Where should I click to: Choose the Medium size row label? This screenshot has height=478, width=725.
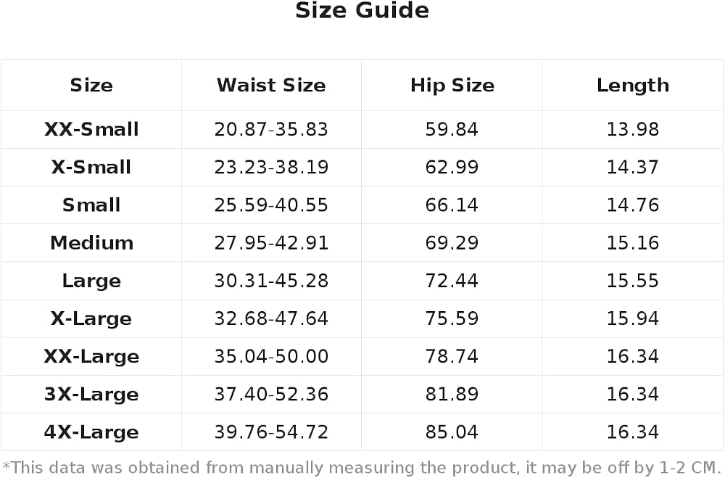(x=91, y=243)
